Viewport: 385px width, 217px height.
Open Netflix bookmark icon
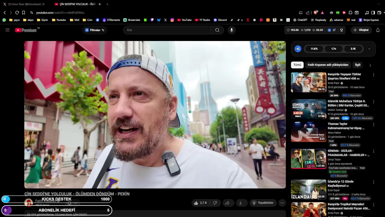[248, 20]
